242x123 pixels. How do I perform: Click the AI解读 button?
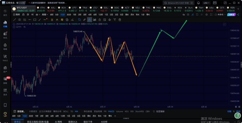pos(231,15)
